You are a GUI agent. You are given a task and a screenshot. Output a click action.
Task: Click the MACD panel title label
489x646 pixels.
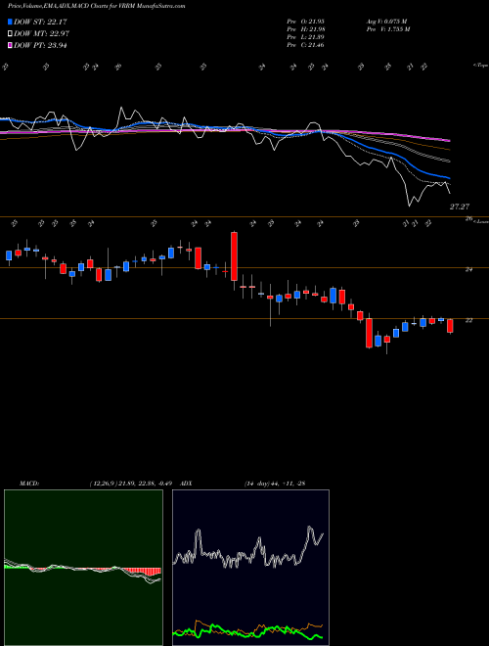pyautogui.click(x=28, y=484)
